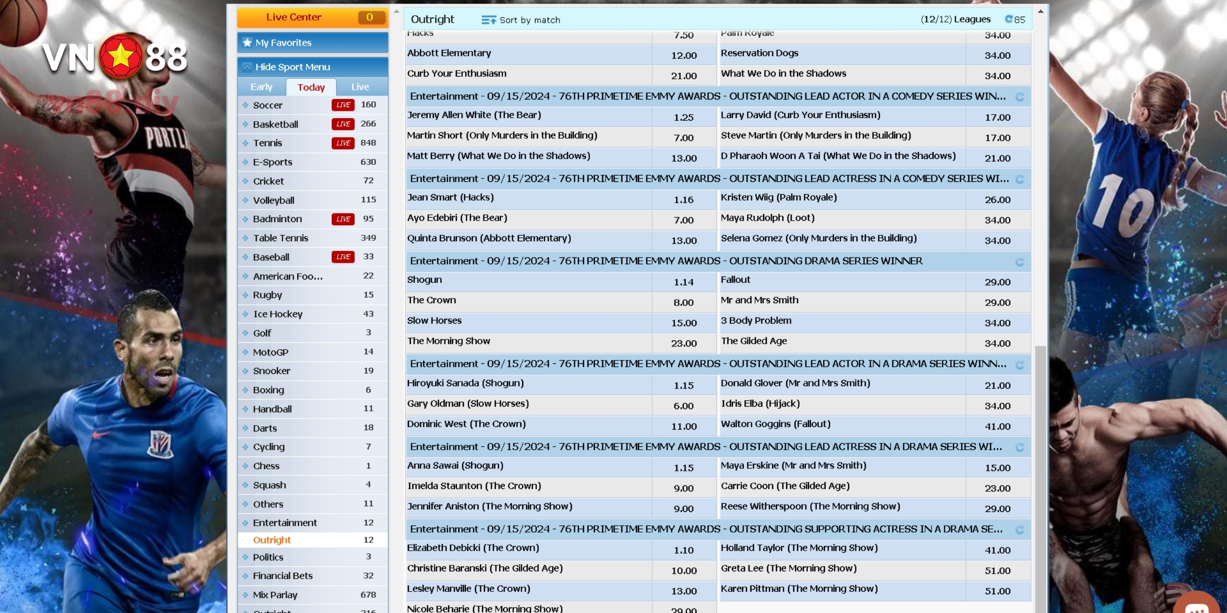
Task: Click Greta Lee odds 51.00
Action: [998, 571]
